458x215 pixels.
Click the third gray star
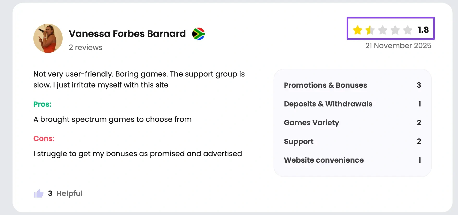point(383,30)
